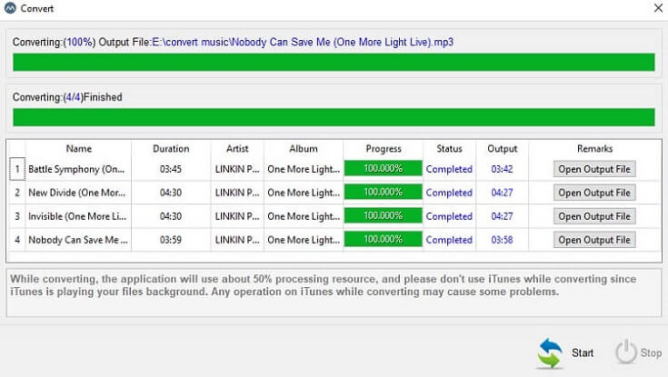The width and height of the screenshot is (668, 377).
Task: Click the Progress column header
Action: 384,149
